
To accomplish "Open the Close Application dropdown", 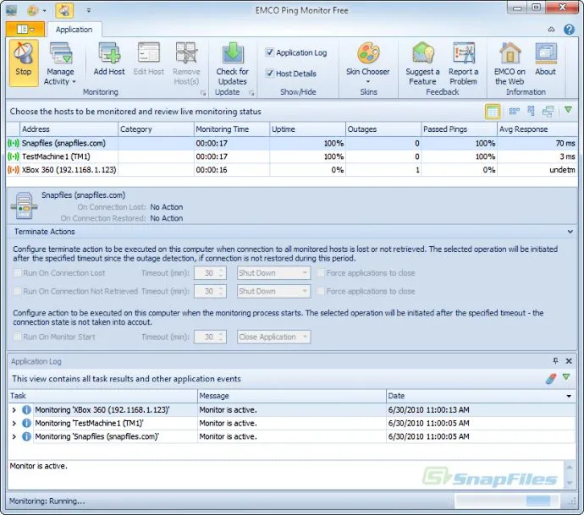I will point(273,337).
